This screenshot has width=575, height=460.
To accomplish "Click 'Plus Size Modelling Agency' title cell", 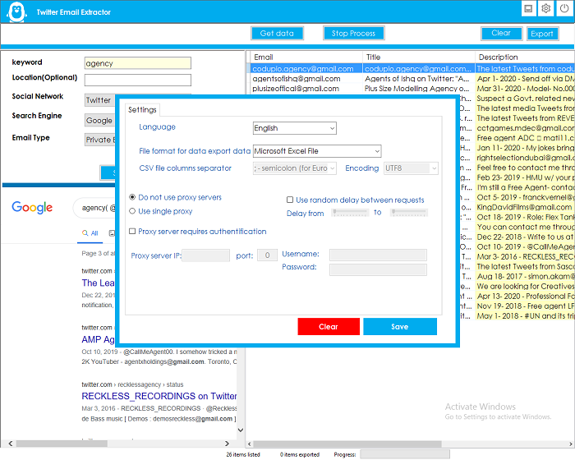I will [x=417, y=89].
